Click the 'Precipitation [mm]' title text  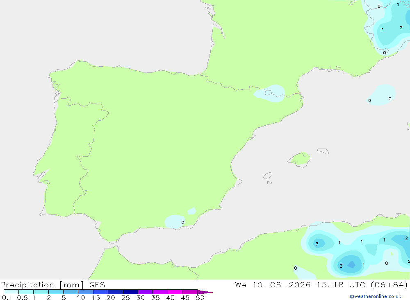point(42,285)
